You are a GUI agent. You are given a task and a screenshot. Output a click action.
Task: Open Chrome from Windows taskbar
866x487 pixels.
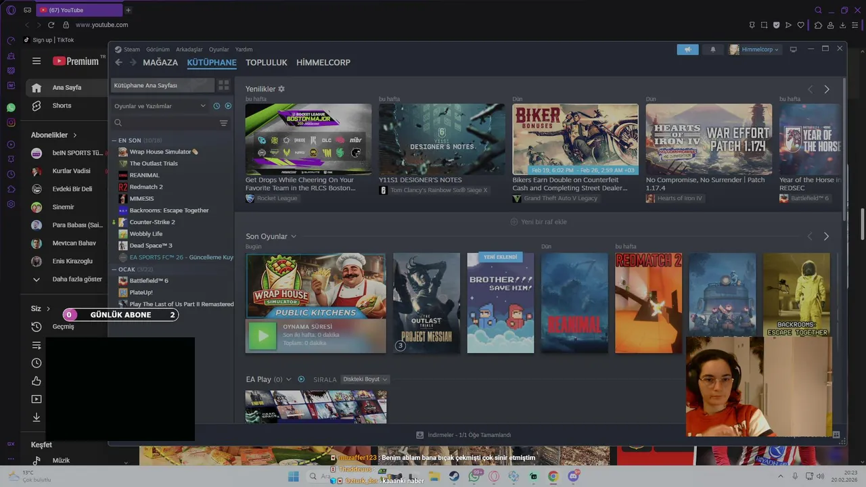click(553, 477)
